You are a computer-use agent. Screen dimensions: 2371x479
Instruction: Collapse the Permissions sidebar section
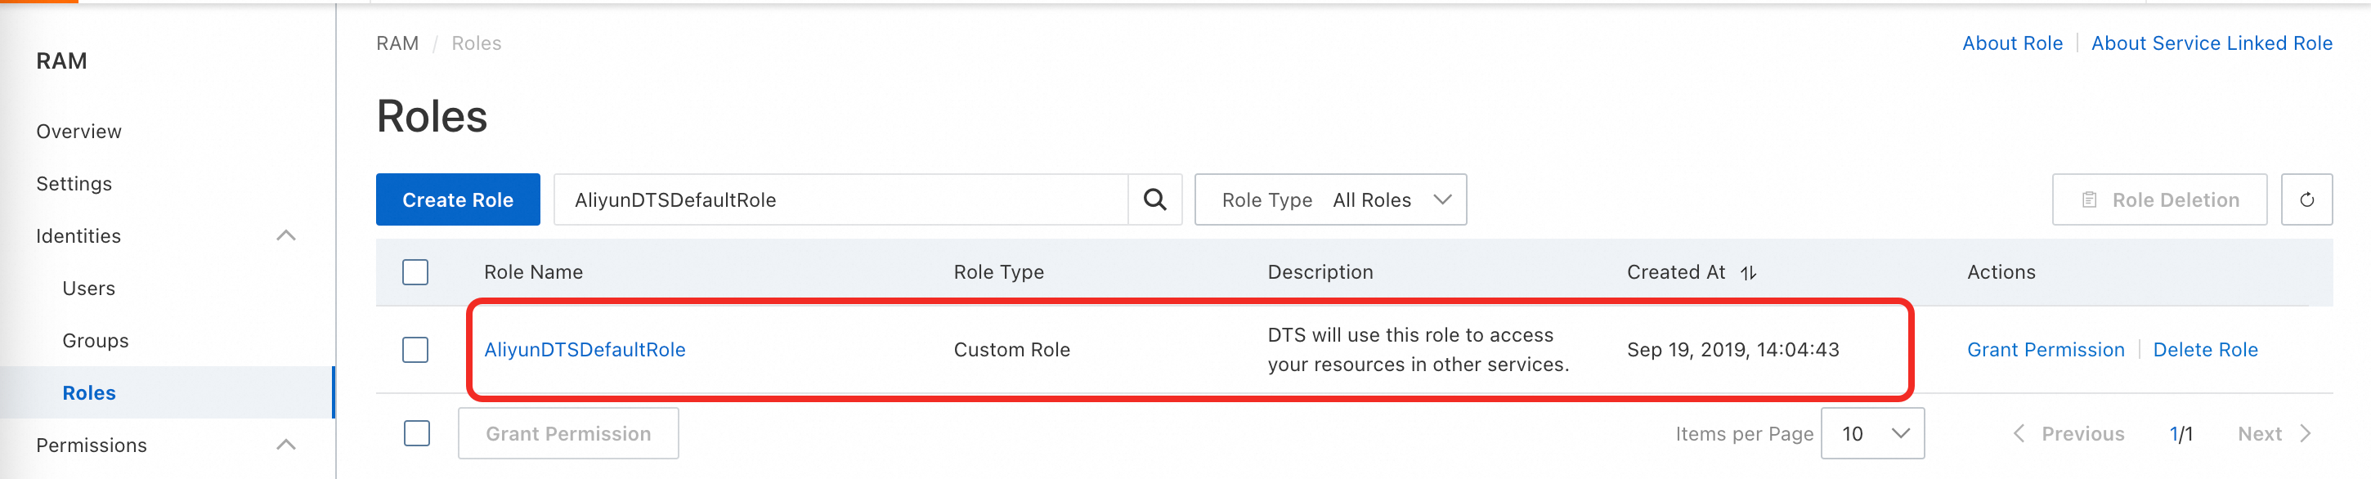[286, 445]
